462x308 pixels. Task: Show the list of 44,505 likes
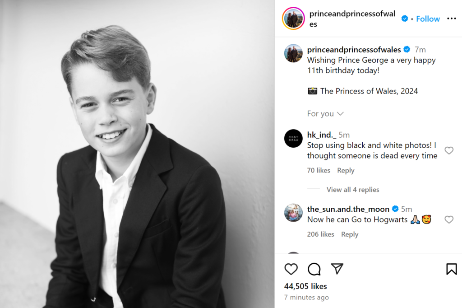pos(305,286)
